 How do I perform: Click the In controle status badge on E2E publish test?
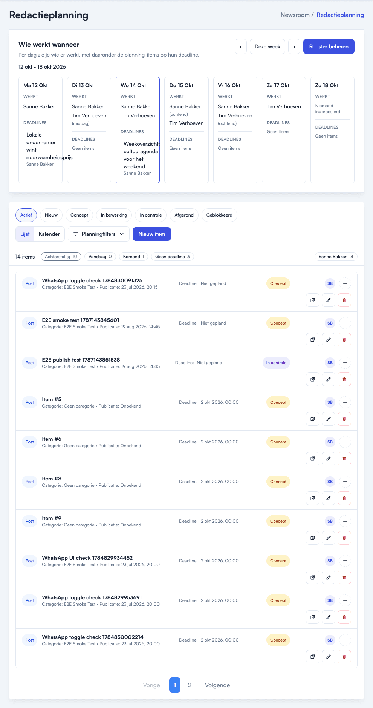point(276,363)
